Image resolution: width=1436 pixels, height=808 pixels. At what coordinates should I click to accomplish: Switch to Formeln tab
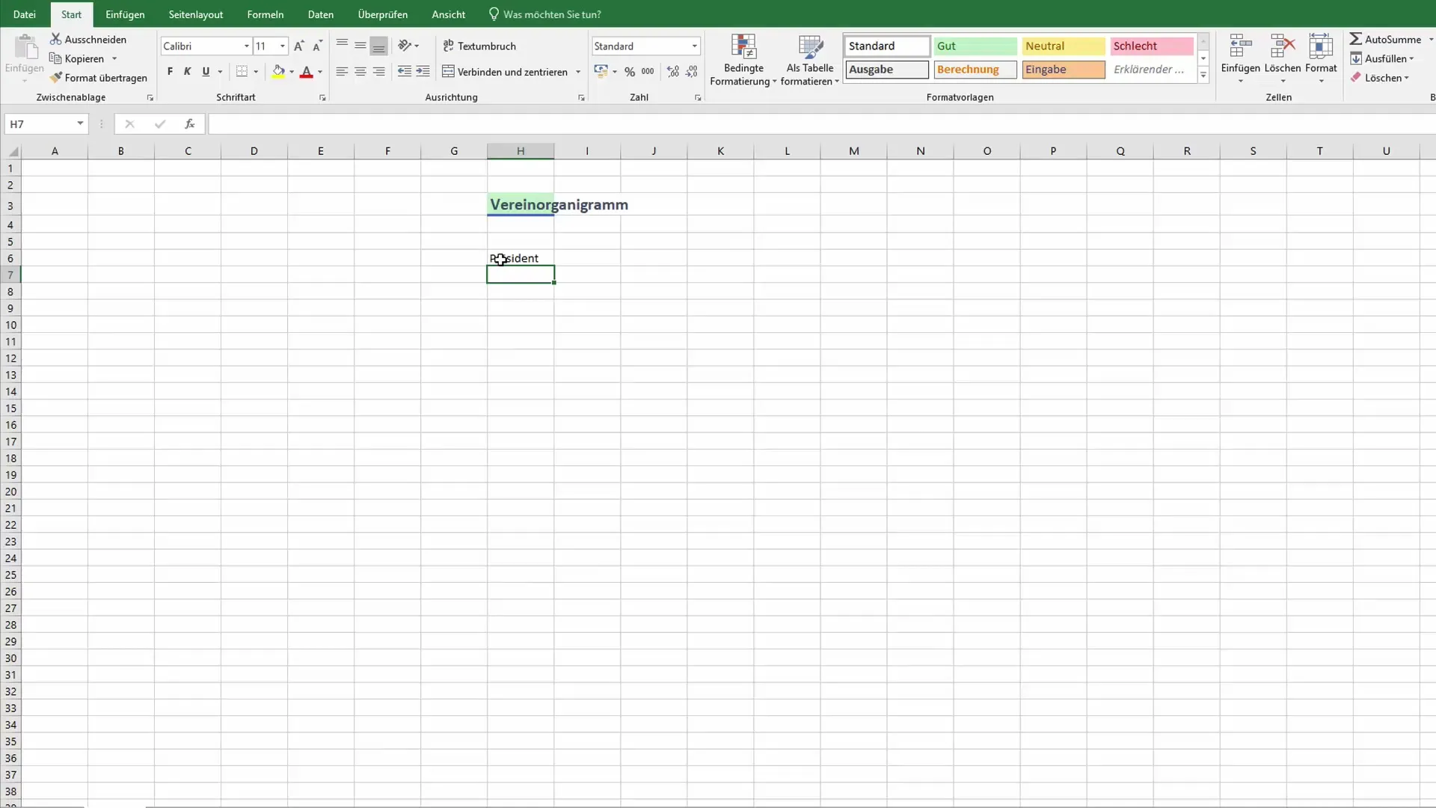click(266, 14)
